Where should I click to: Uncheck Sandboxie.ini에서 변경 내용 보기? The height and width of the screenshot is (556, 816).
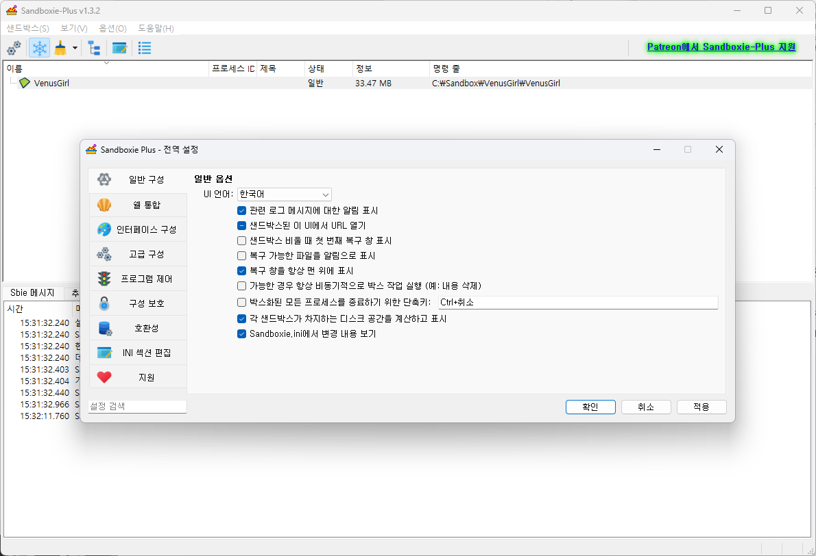(x=241, y=333)
